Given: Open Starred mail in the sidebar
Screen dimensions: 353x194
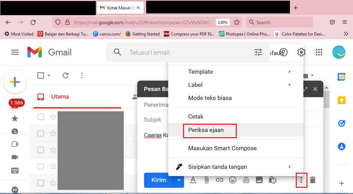Looking at the screenshot, I should click(x=15, y=119).
